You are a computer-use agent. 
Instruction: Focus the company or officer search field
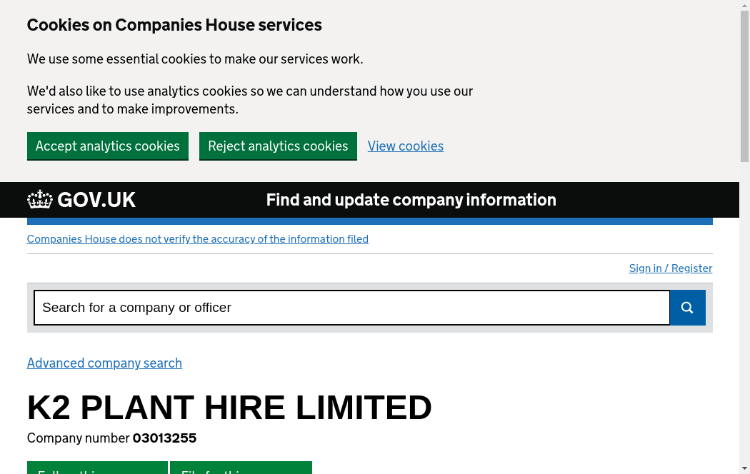(x=351, y=308)
